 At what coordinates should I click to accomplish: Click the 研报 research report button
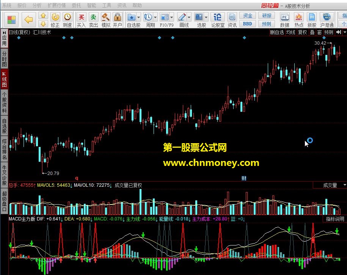coord(267,16)
